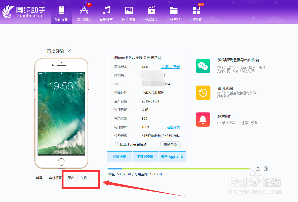Open the 照片壁纸 tab
Image resolution: width=298 pixels, height=202 pixels.
click(x=129, y=14)
